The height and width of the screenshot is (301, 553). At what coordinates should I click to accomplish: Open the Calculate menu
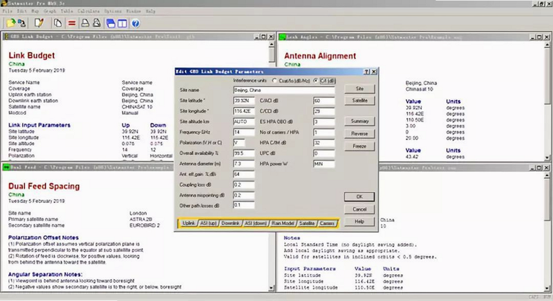coord(88,11)
